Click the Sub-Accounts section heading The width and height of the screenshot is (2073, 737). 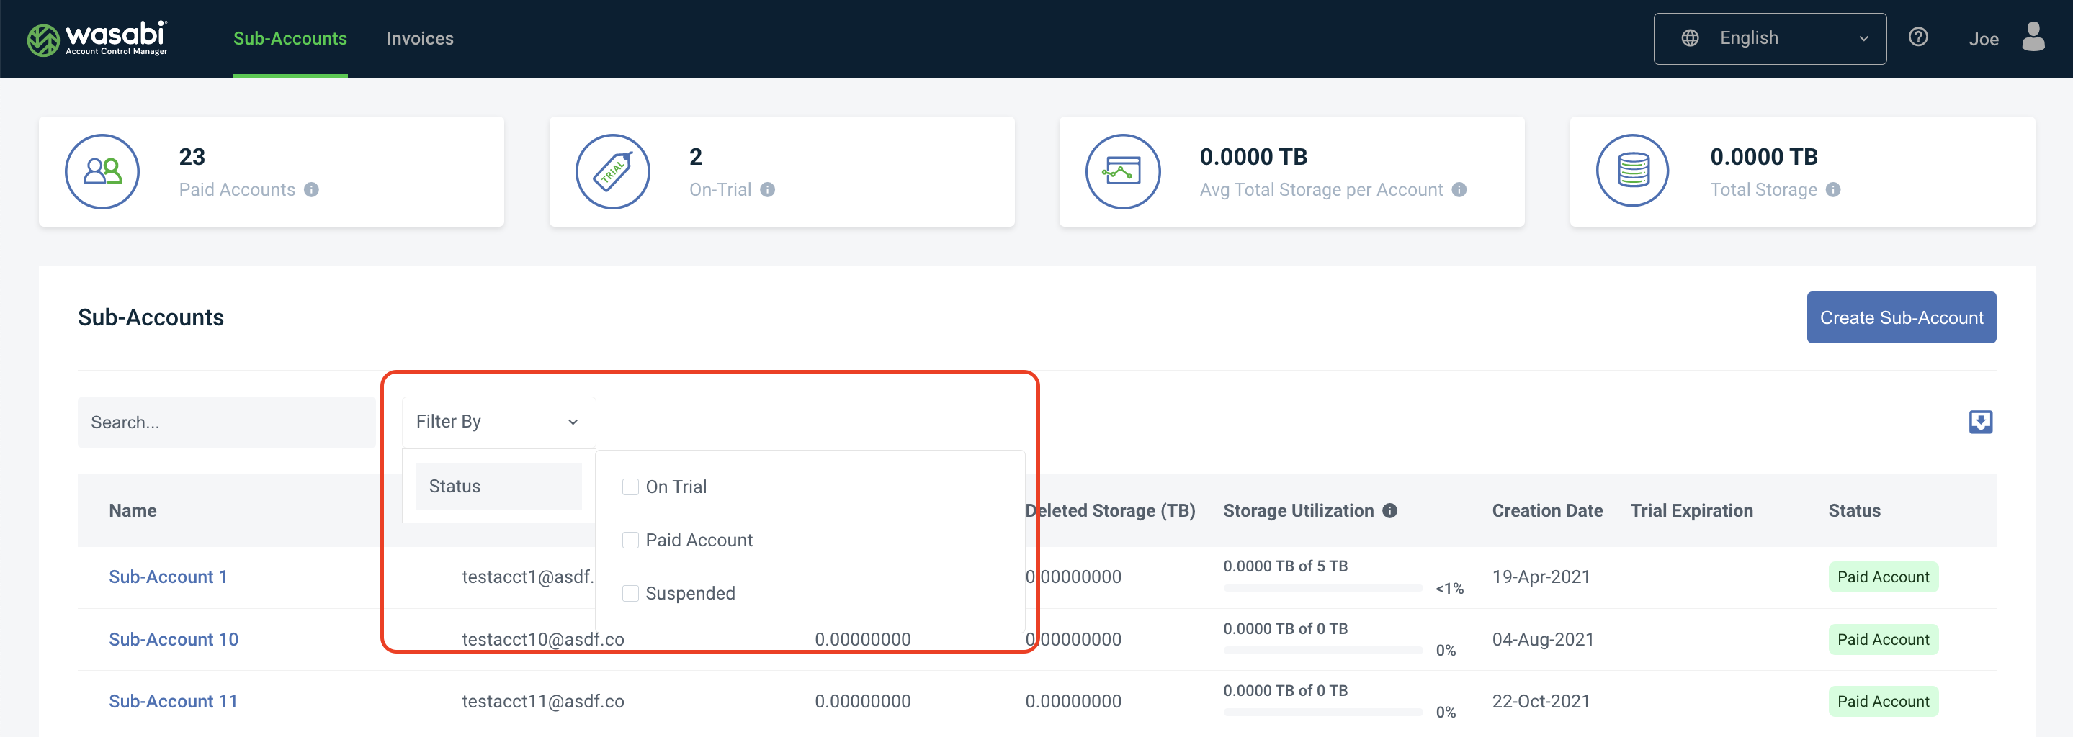151,317
